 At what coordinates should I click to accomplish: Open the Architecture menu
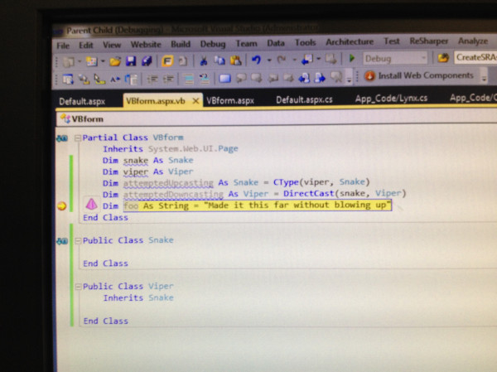tap(350, 42)
